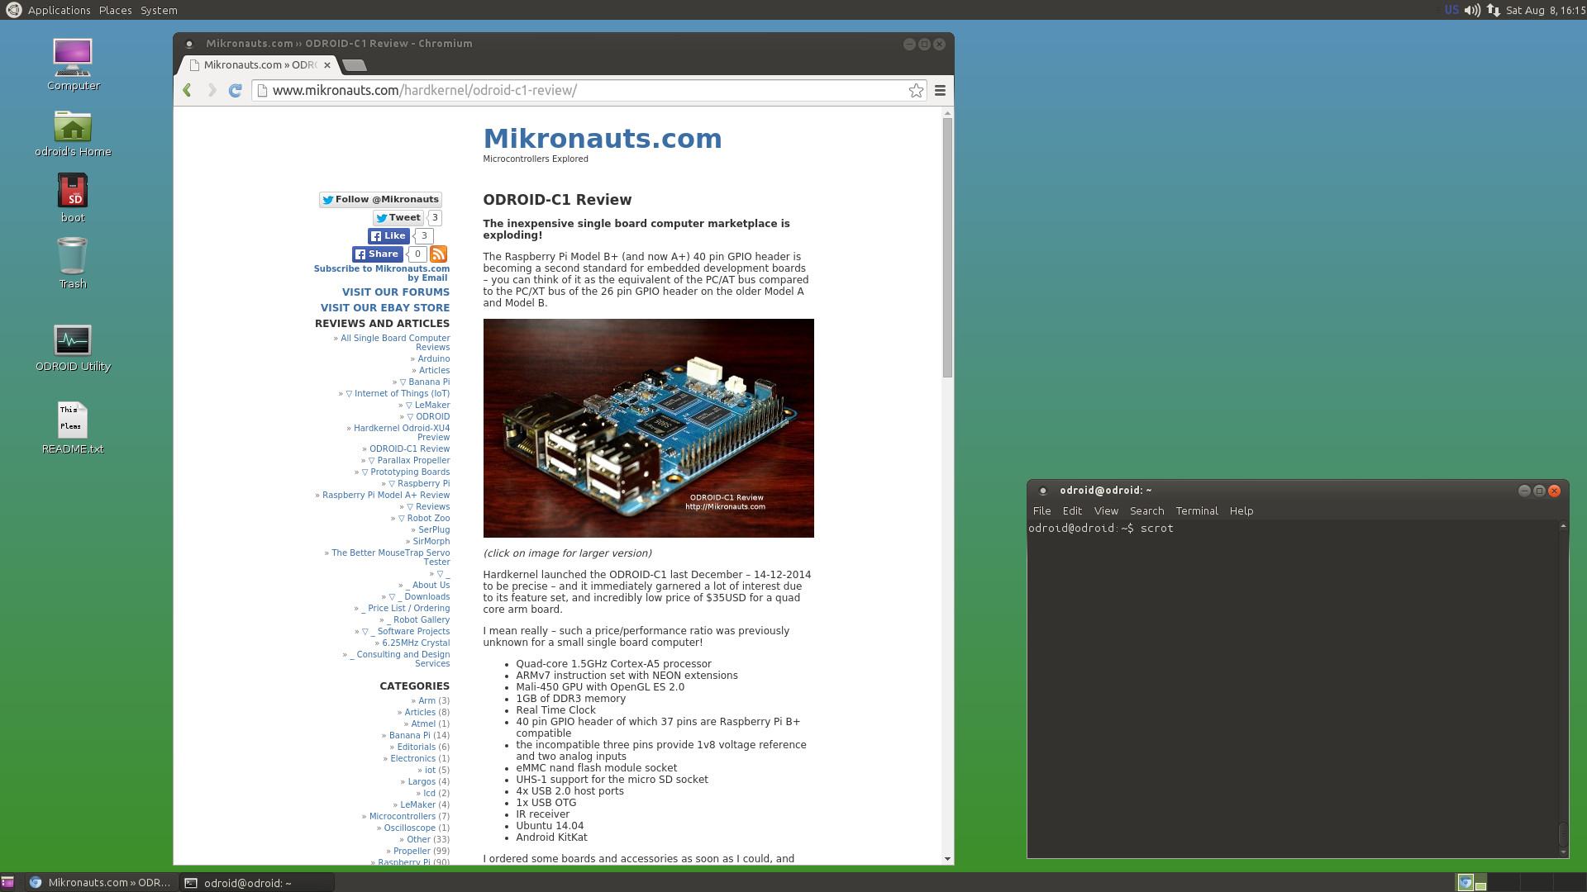This screenshot has width=1587, height=892.
Task: Expand the Banana Pi submenu
Action: tap(425, 382)
